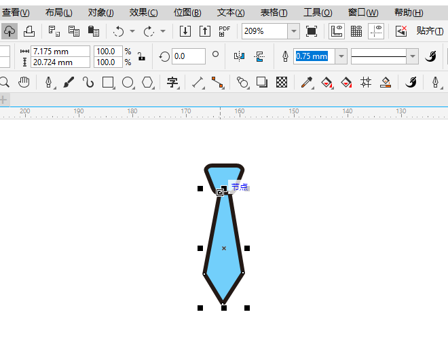Select the Drop Shadow tool
This screenshot has width=448, height=346.
pos(262,83)
